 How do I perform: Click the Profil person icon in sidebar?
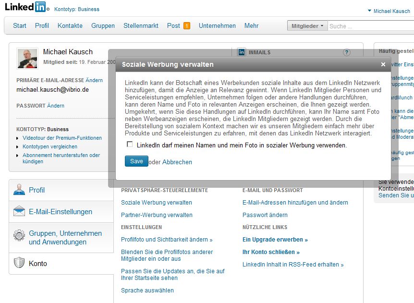click(19, 190)
